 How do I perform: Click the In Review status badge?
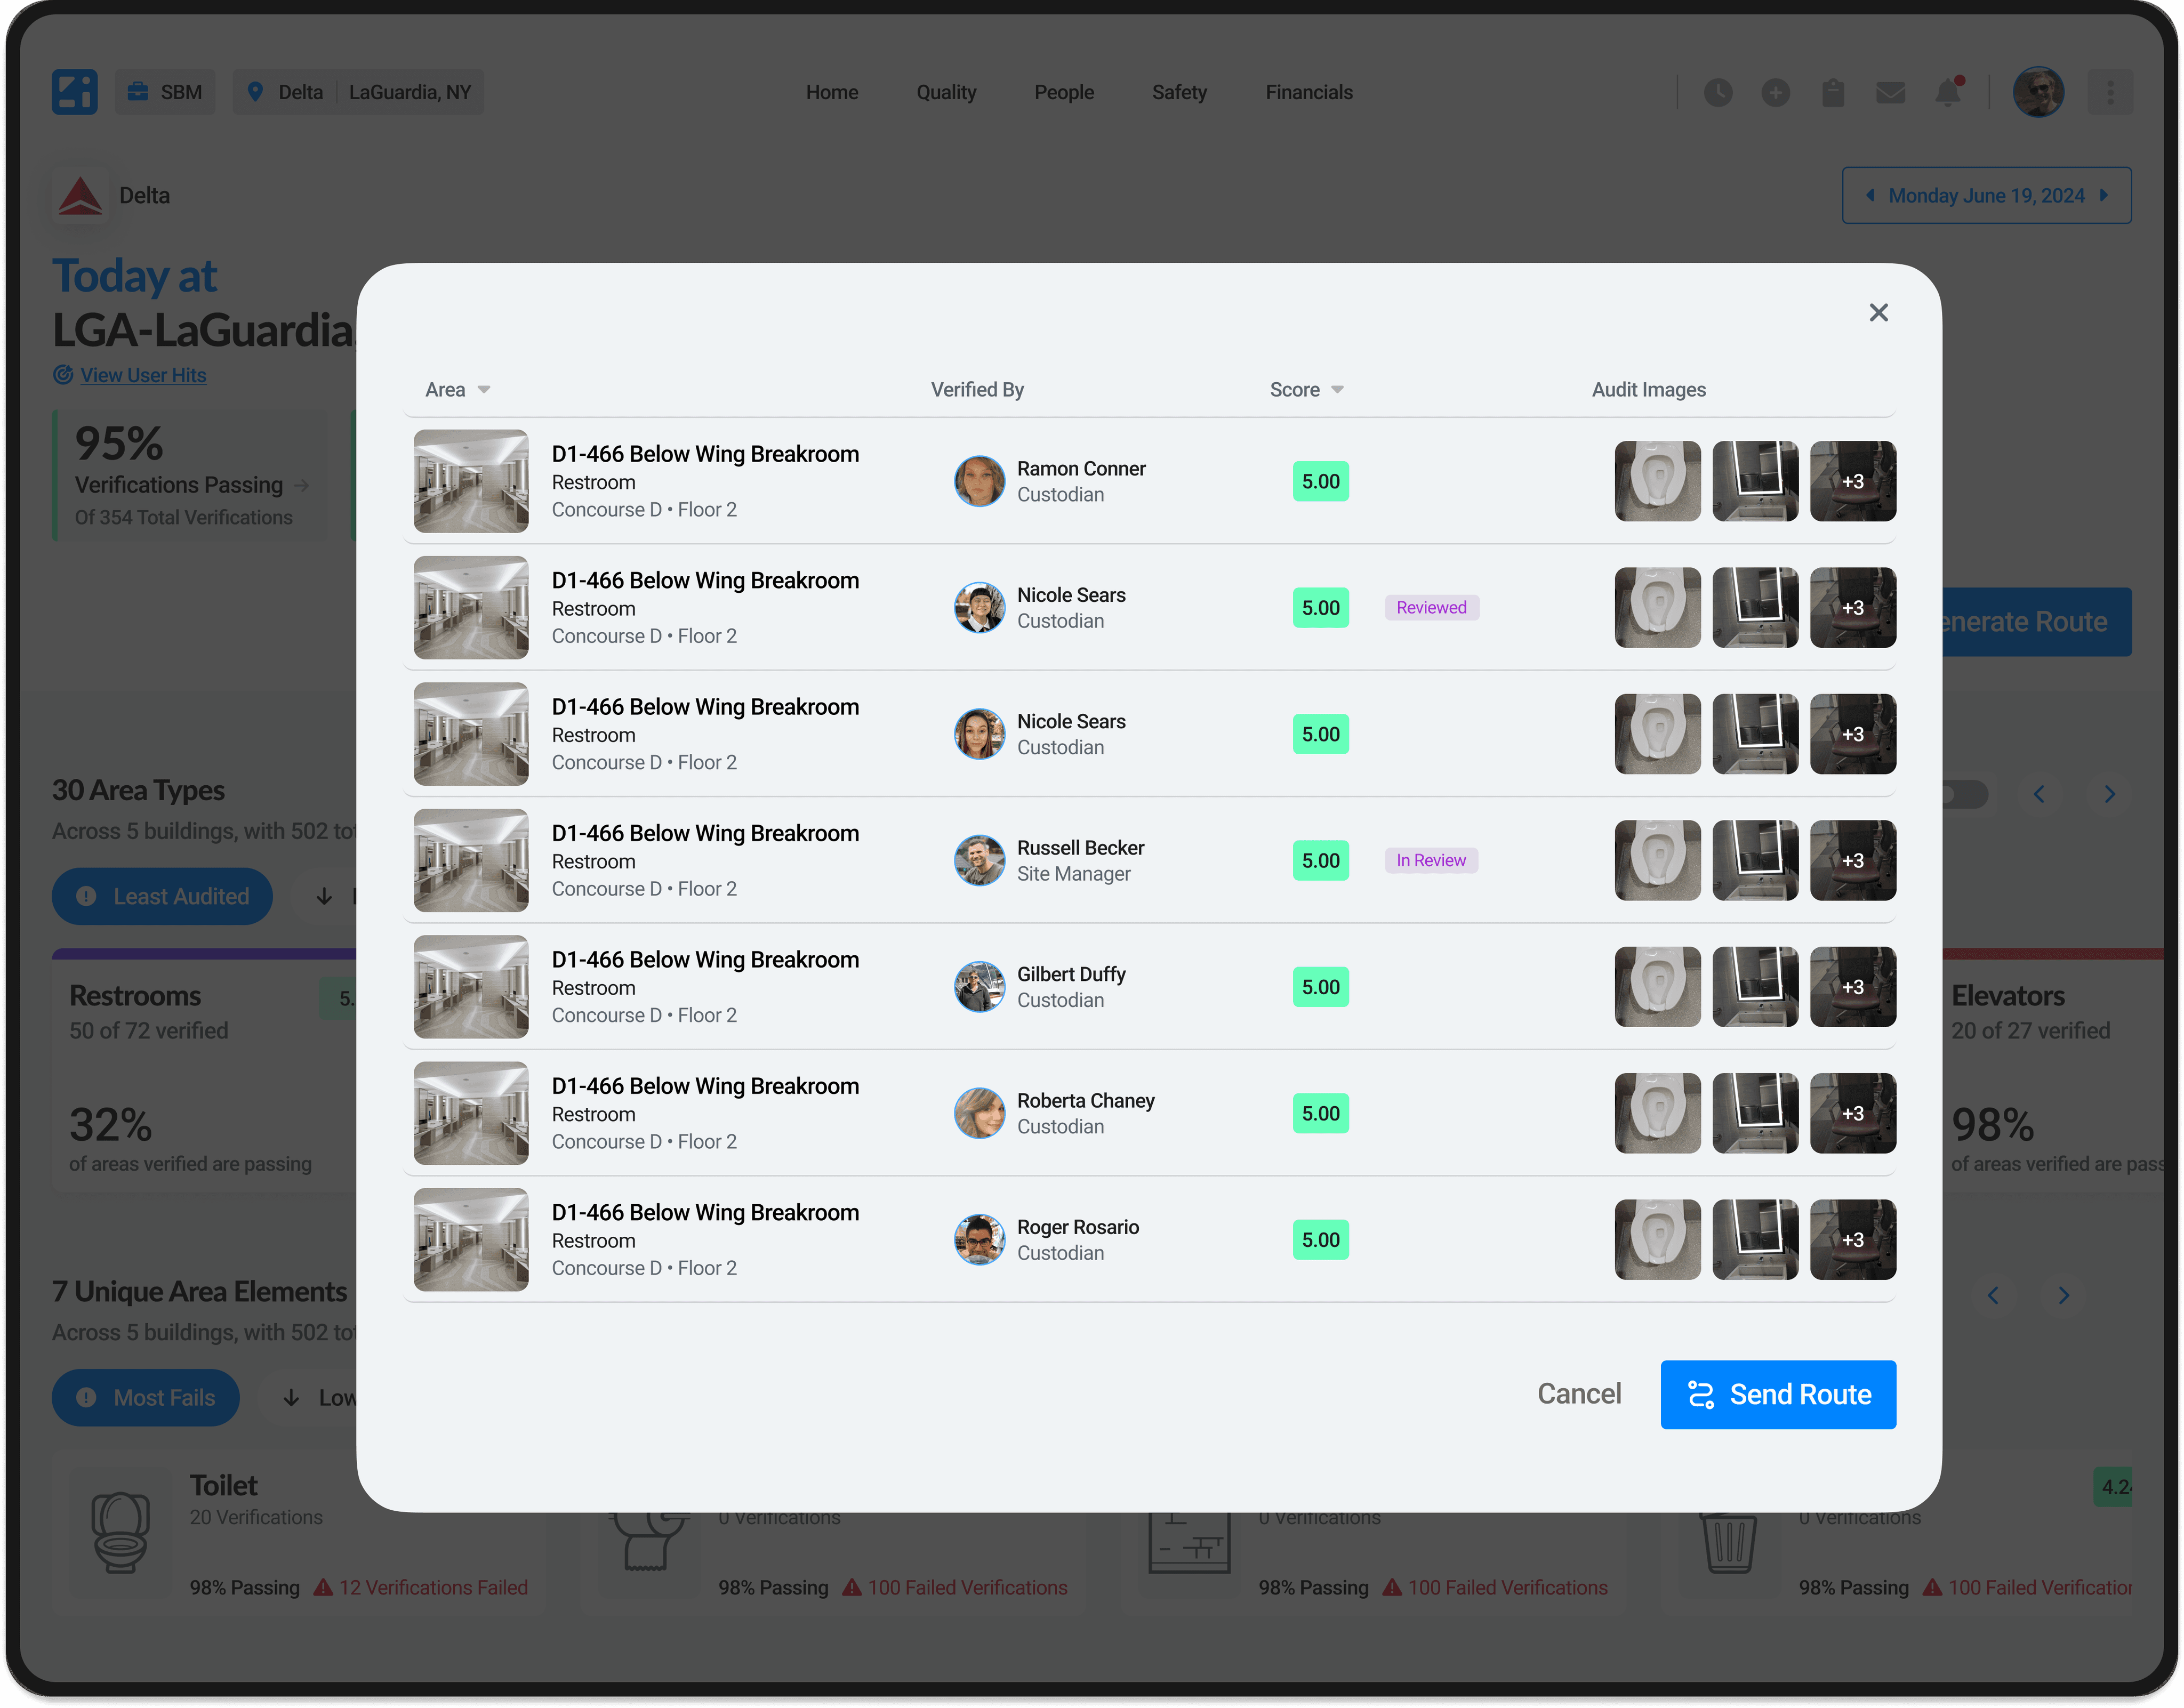click(1431, 860)
